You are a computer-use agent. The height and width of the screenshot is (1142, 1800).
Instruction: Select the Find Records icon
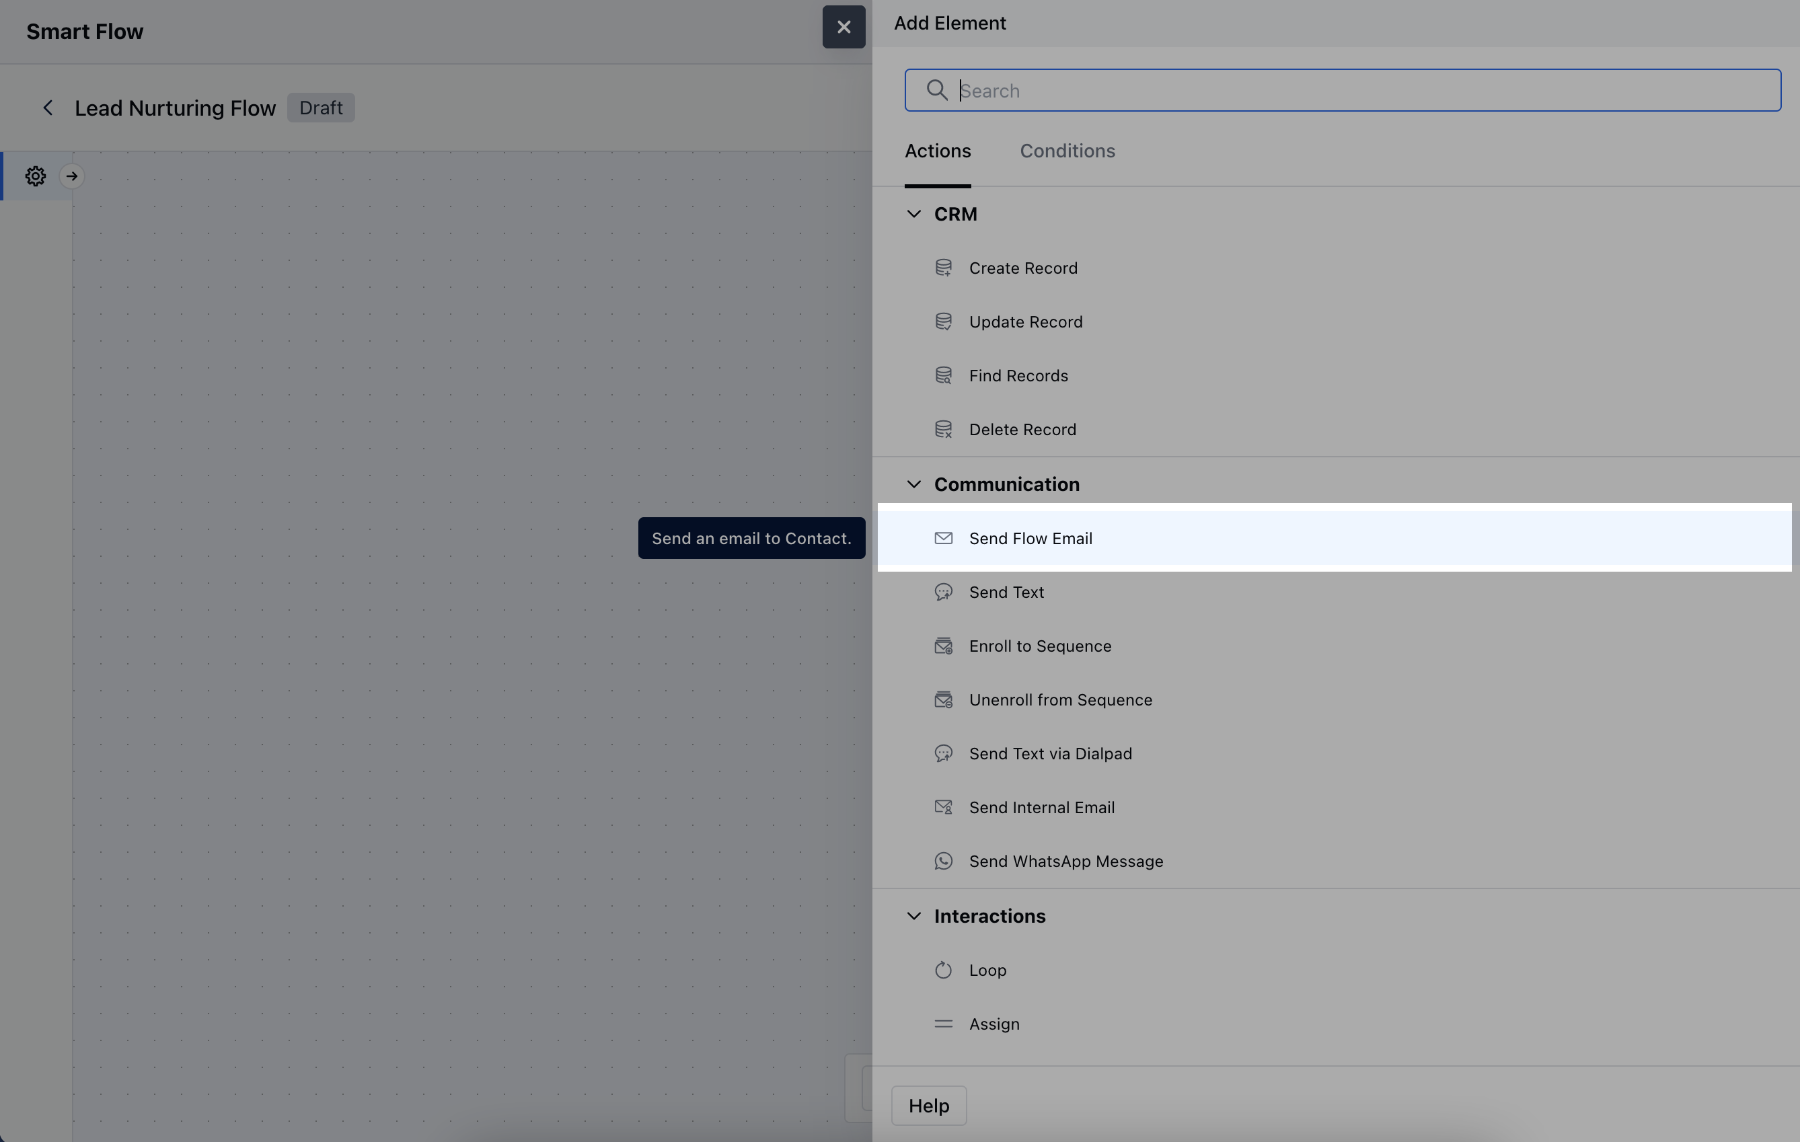pyautogui.click(x=943, y=376)
